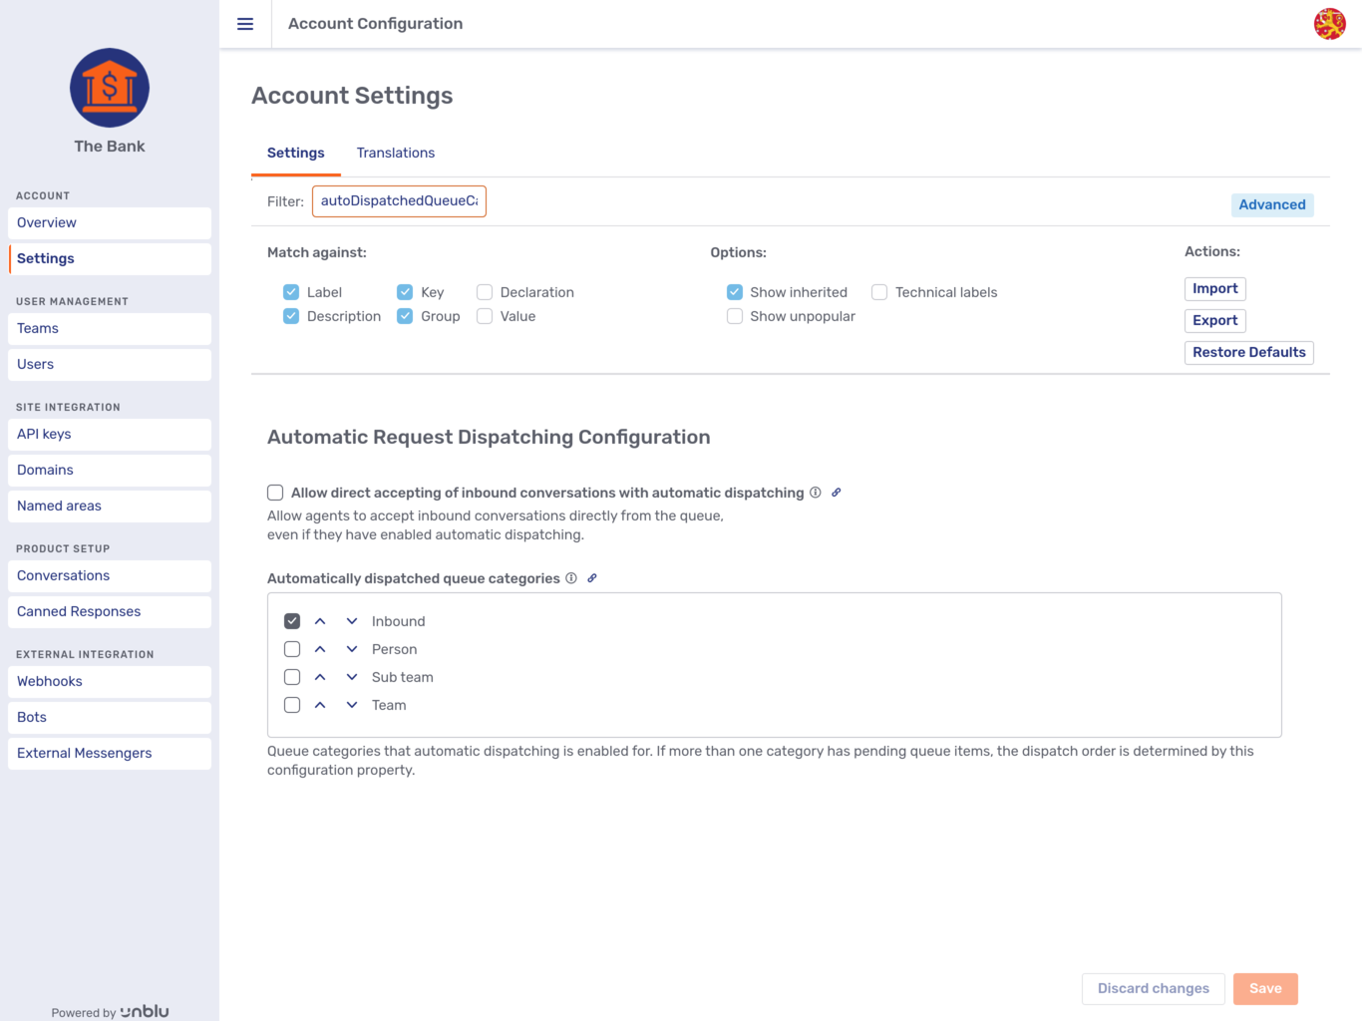1362x1021 pixels.
Task: Click the Restore Defaults button
Action: click(x=1248, y=352)
